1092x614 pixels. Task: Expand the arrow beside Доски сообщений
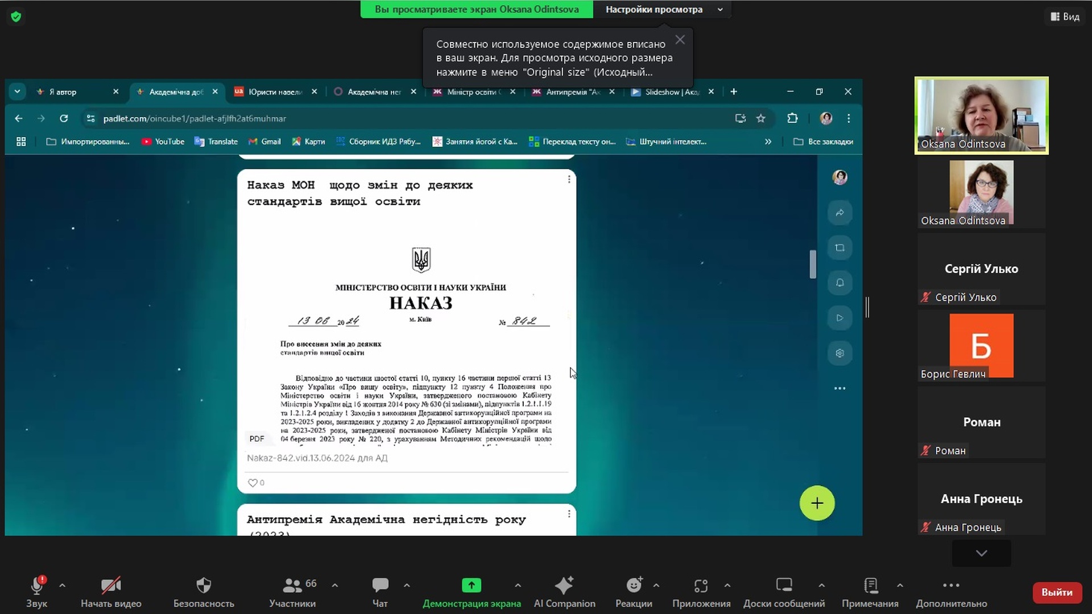[822, 585]
